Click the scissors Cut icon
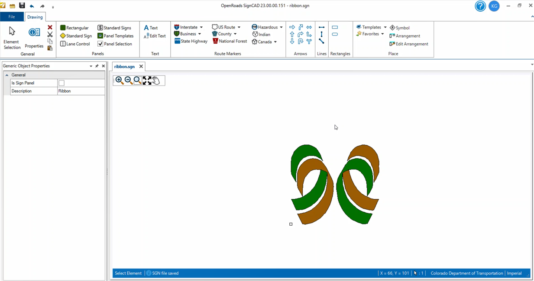Viewport: 534px width, 281px height. click(50, 35)
